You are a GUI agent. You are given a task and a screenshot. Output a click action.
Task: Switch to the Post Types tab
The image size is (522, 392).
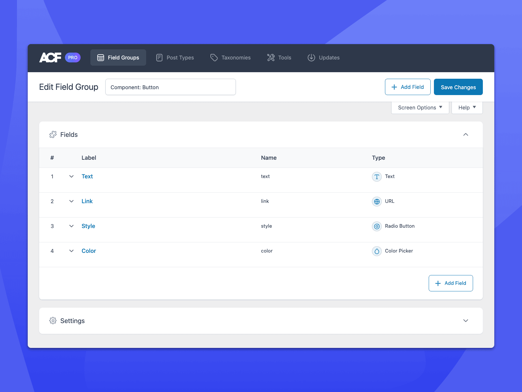[x=175, y=57]
